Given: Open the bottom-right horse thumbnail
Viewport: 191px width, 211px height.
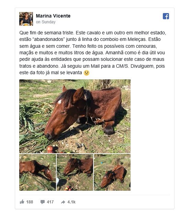Looking at the screenshot, I should point(112,172).
